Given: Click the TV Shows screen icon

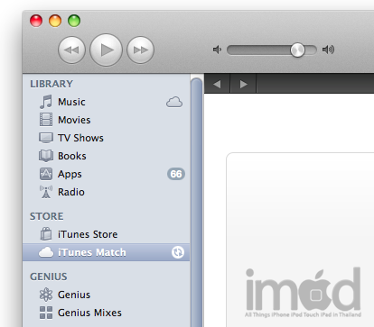Looking at the screenshot, I should pos(46,138).
